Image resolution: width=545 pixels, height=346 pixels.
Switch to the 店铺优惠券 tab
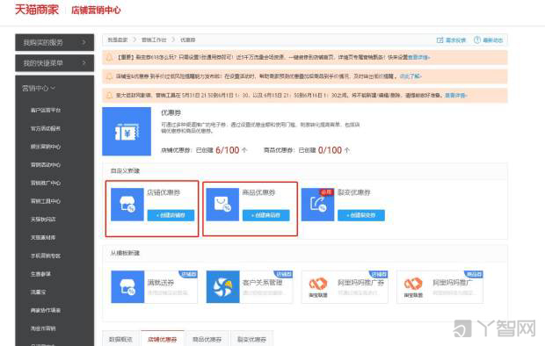(163, 339)
